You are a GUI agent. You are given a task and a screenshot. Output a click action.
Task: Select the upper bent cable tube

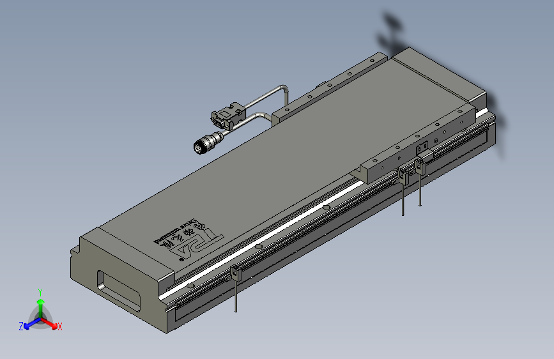click(x=268, y=95)
